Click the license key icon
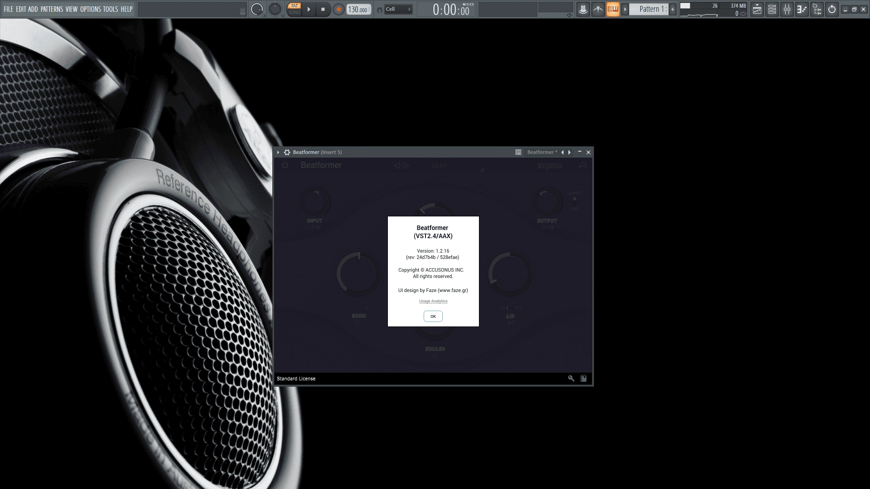 click(571, 379)
